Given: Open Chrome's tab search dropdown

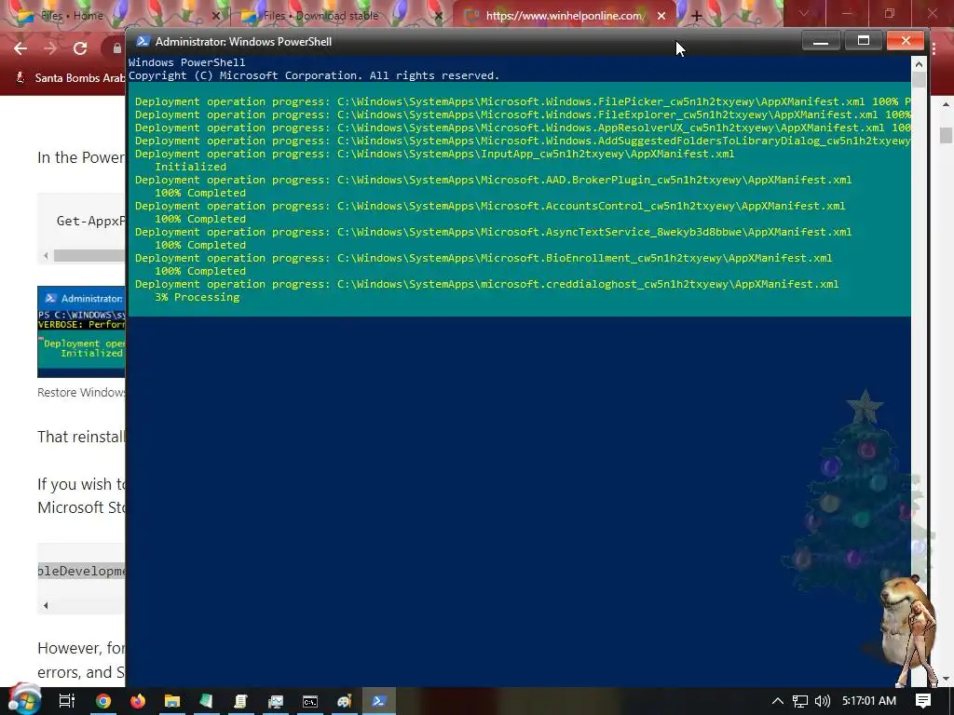Looking at the screenshot, I should (x=804, y=13).
